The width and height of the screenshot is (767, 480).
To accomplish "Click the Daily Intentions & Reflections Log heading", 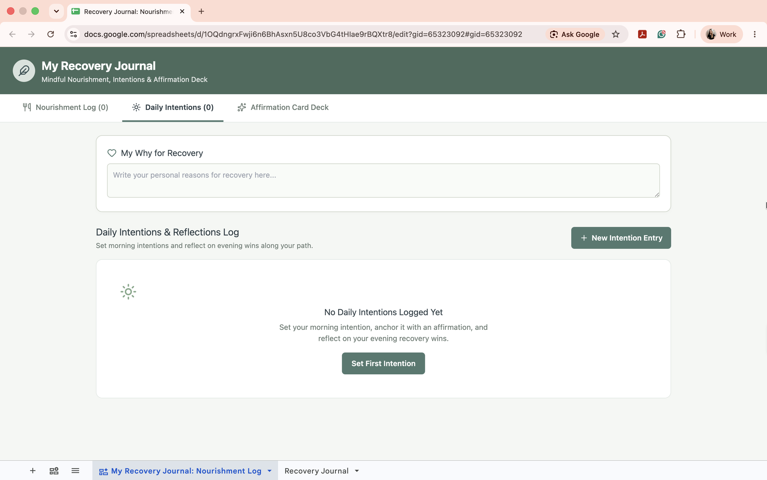I will click(168, 232).
